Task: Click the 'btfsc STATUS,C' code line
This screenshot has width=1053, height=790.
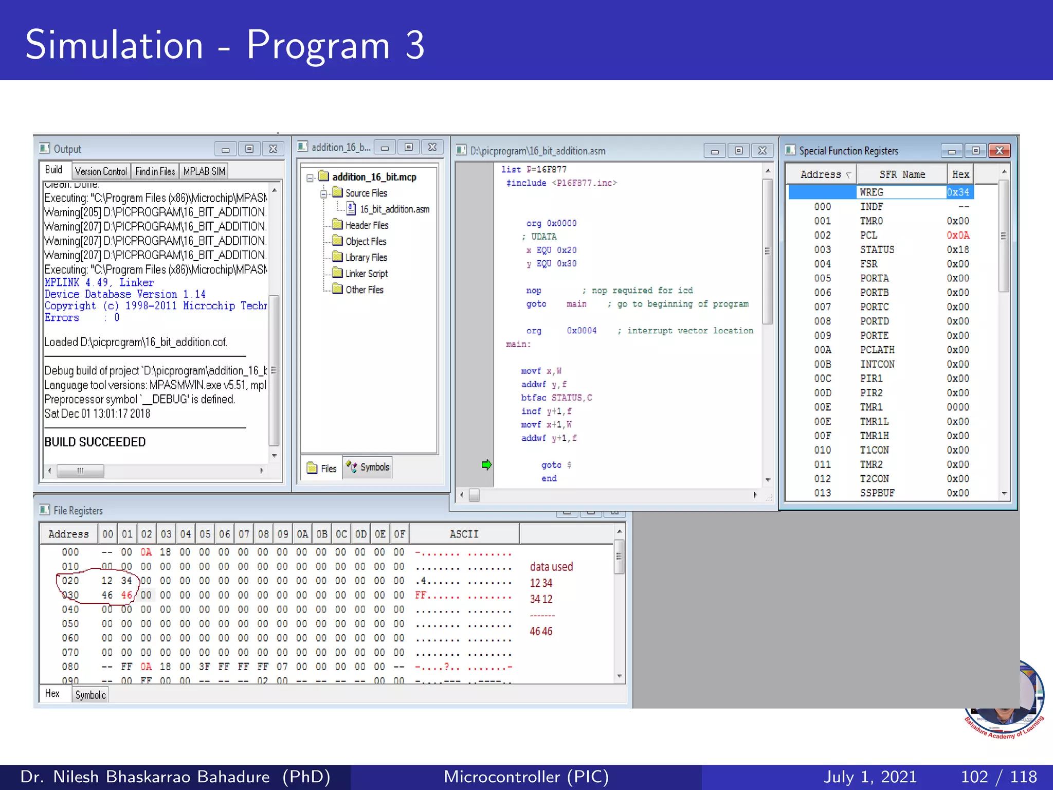Action: 556,398
